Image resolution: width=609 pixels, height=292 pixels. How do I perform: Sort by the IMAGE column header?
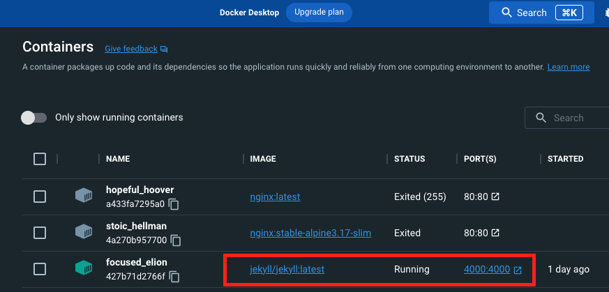pos(263,159)
